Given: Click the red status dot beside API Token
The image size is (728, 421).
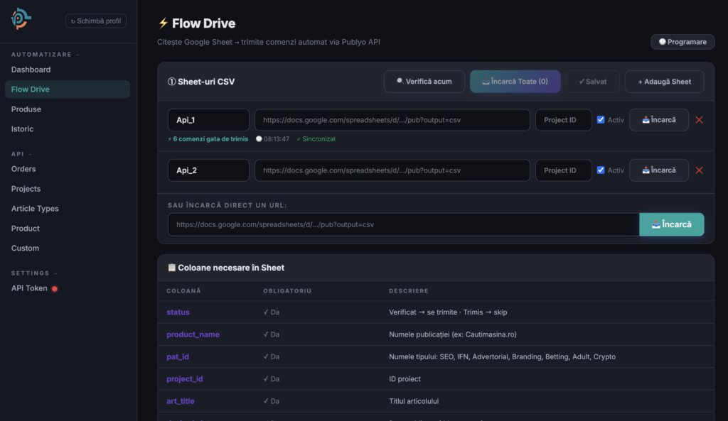Looking at the screenshot, I should 55,289.
